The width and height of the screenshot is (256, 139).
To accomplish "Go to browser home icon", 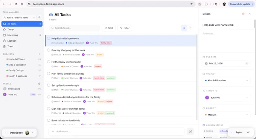I will pos(22,4).
